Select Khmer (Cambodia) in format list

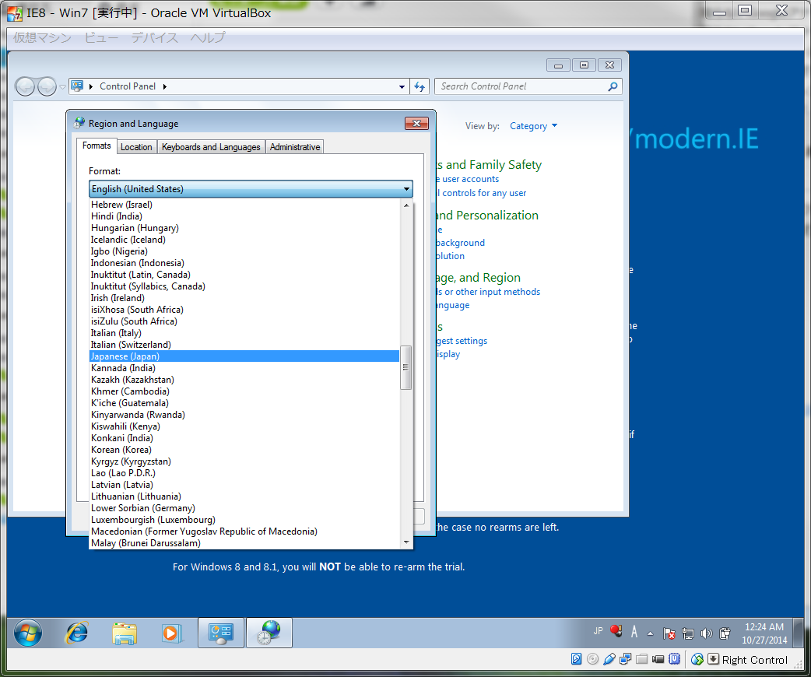tap(244, 391)
